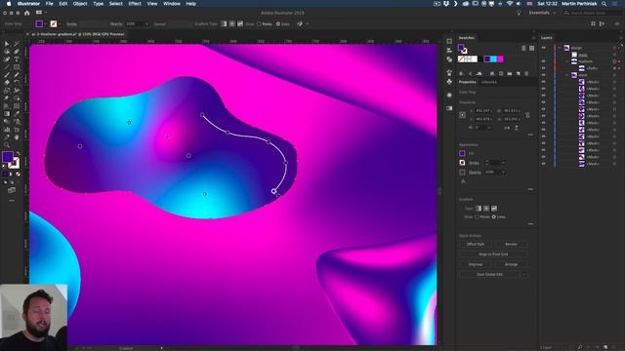Click the lightbulb Learn icon in the top bar
Screen dimensions: 625x351
[x=519, y=13]
